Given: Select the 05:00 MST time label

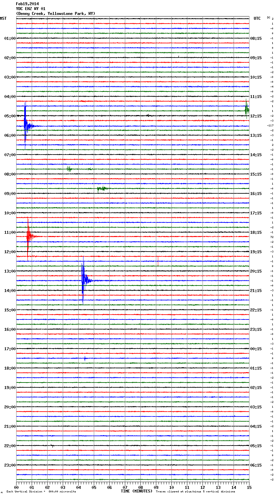Looking at the screenshot, I should click(10, 116).
